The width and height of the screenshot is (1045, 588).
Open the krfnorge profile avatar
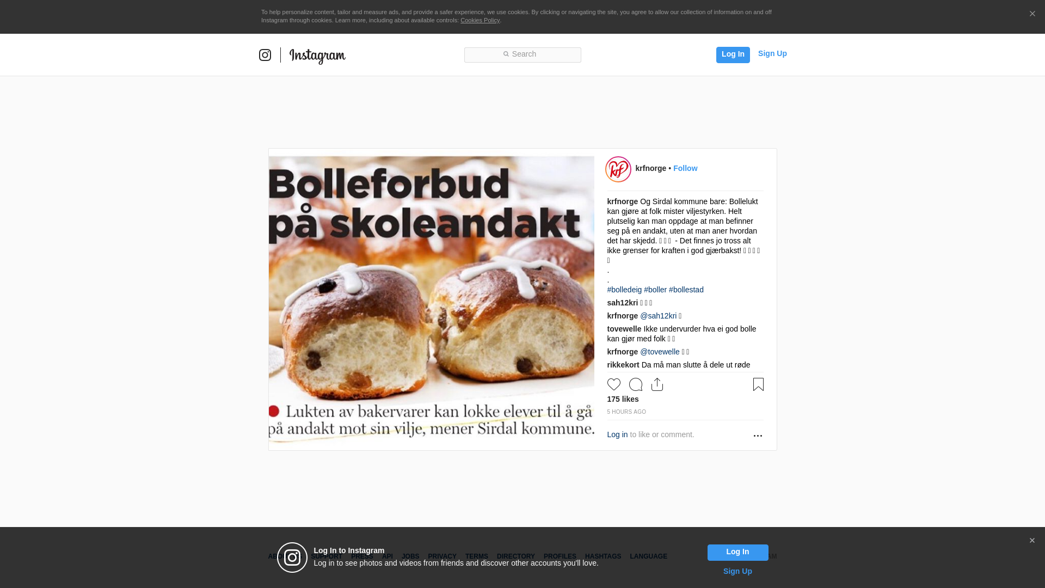[618, 169]
